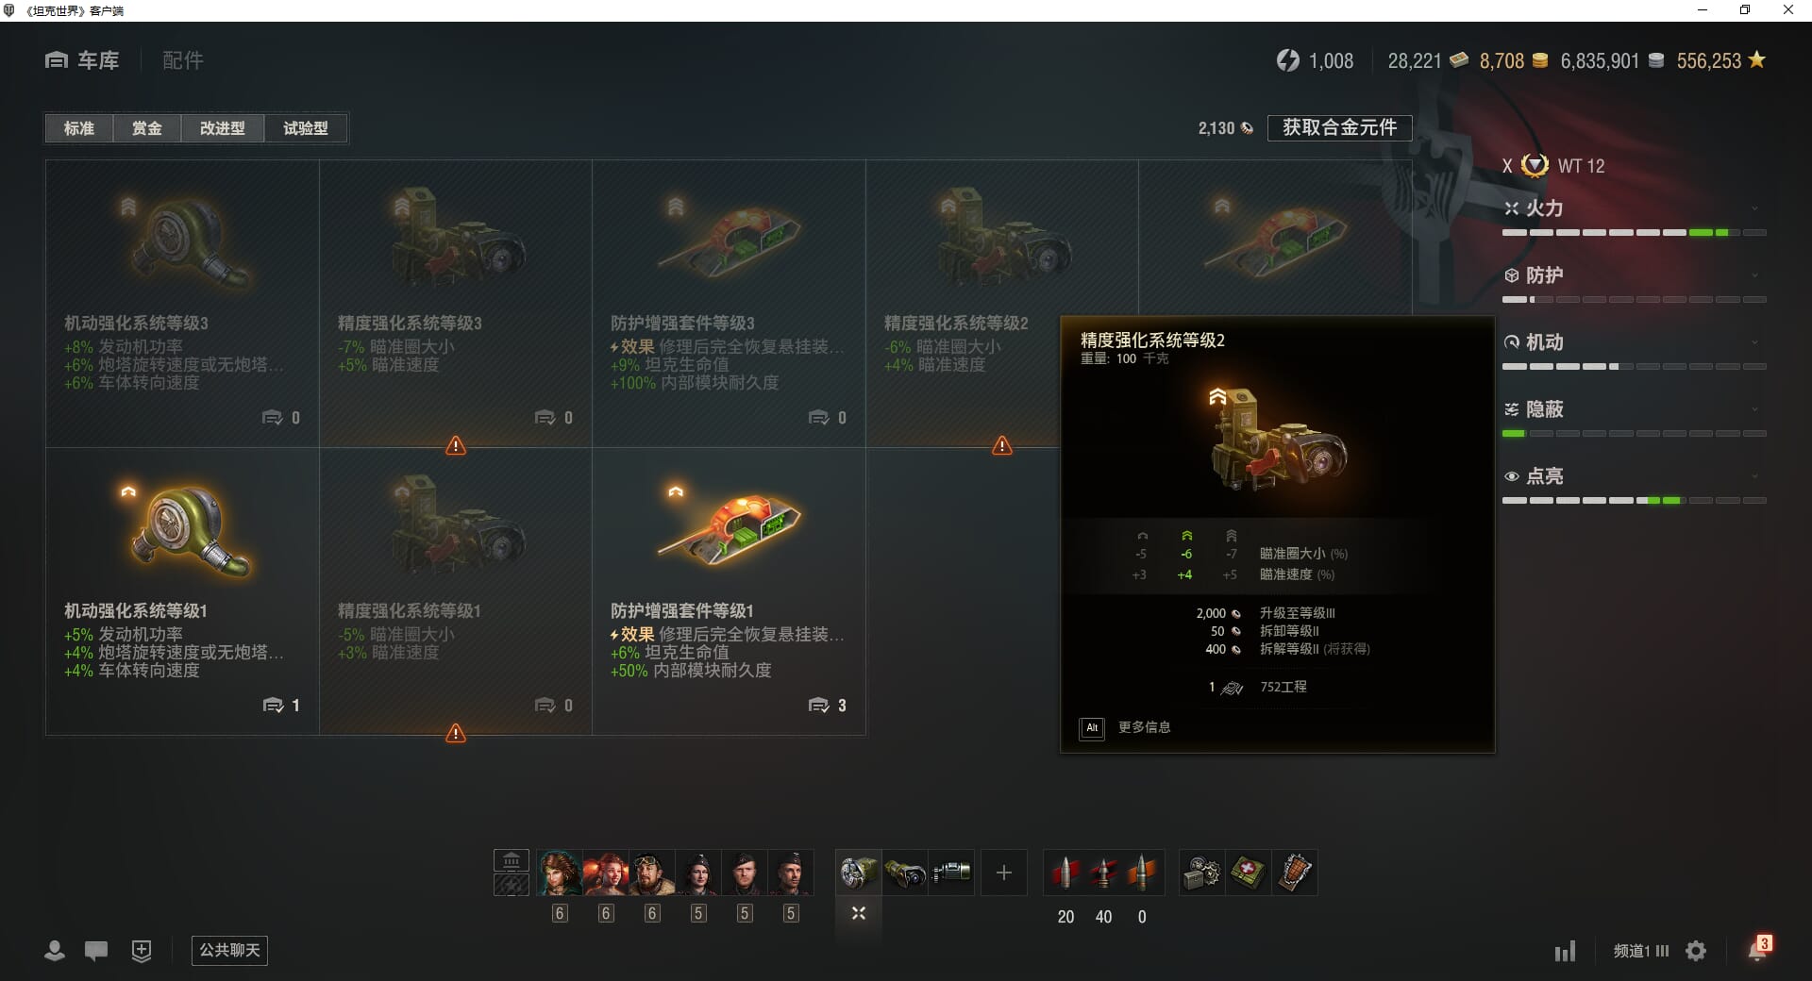The image size is (1812, 981).
Task: Select the 改进型 equipment tab
Action: 222,128
